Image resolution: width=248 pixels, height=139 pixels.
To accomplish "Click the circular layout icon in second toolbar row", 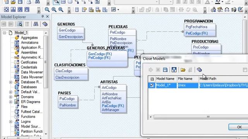I will tap(6, 9).
